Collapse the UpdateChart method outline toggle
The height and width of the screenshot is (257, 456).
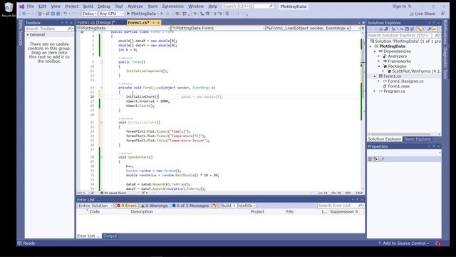101,157
